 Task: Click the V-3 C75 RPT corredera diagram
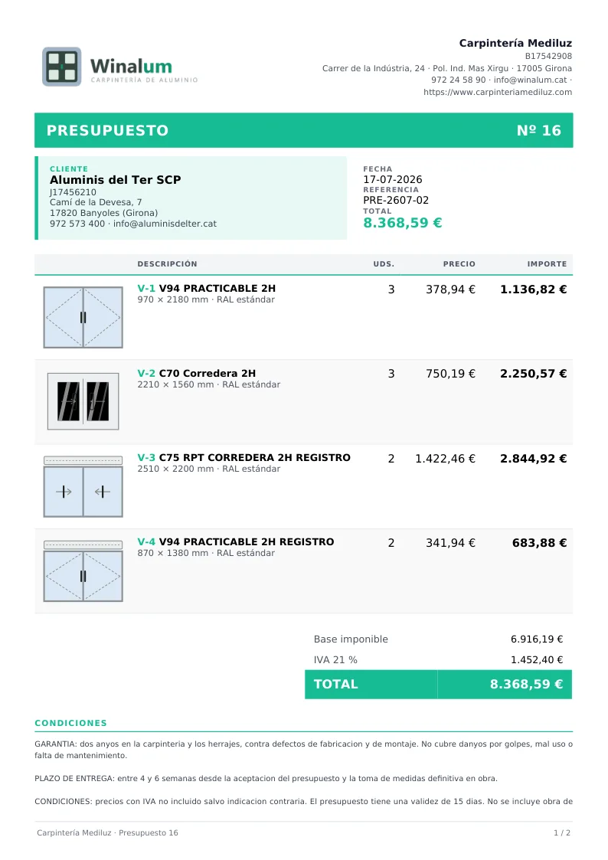click(x=83, y=486)
